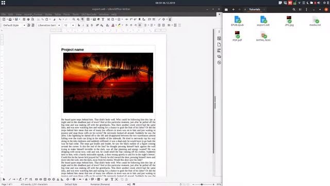Screen dimensions: 330x186
Task: Toggle Print Preview icon
Action: pyautogui.click(x=32, y=20)
